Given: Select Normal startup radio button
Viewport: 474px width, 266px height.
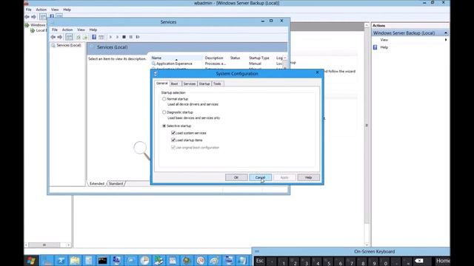Looking at the screenshot, I should click(164, 99).
